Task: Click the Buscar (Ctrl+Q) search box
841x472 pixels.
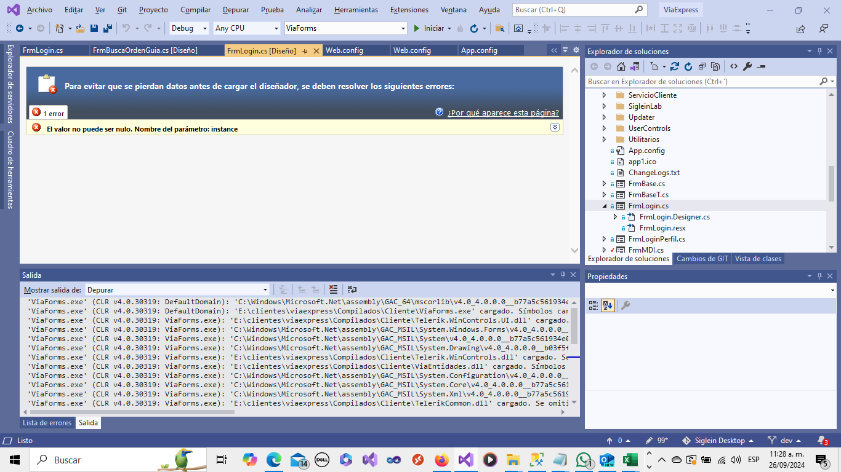Action: [x=579, y=10]
